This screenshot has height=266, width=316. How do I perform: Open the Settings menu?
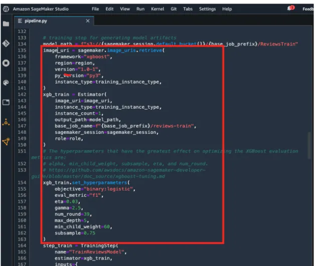click(x=207, y=9)
